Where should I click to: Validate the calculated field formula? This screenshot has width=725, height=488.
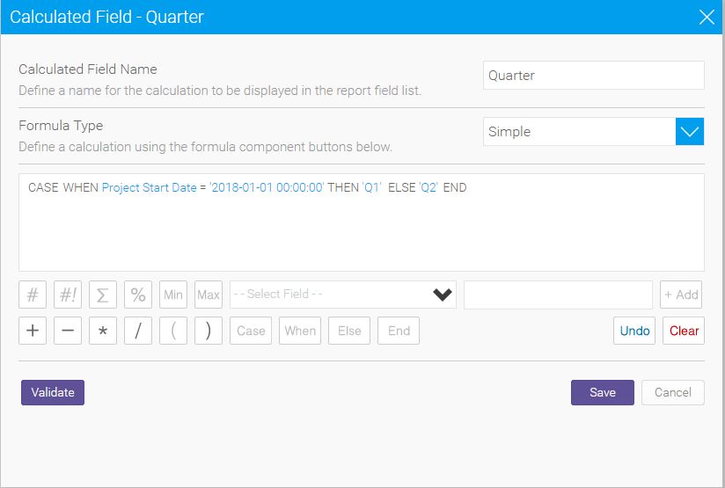[53, 392]
